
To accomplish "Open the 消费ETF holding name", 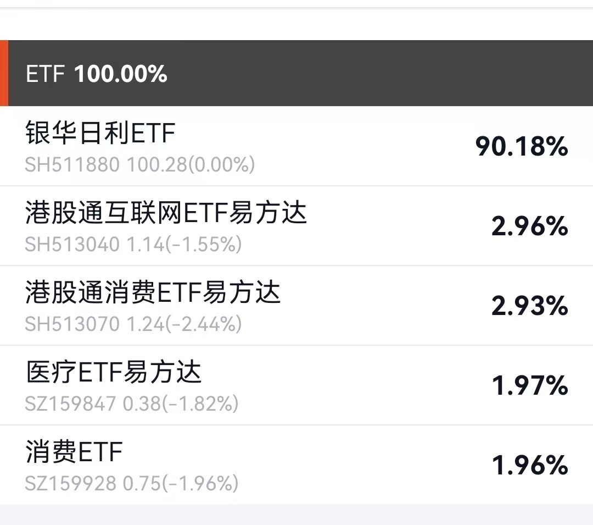I will (74, 451).
